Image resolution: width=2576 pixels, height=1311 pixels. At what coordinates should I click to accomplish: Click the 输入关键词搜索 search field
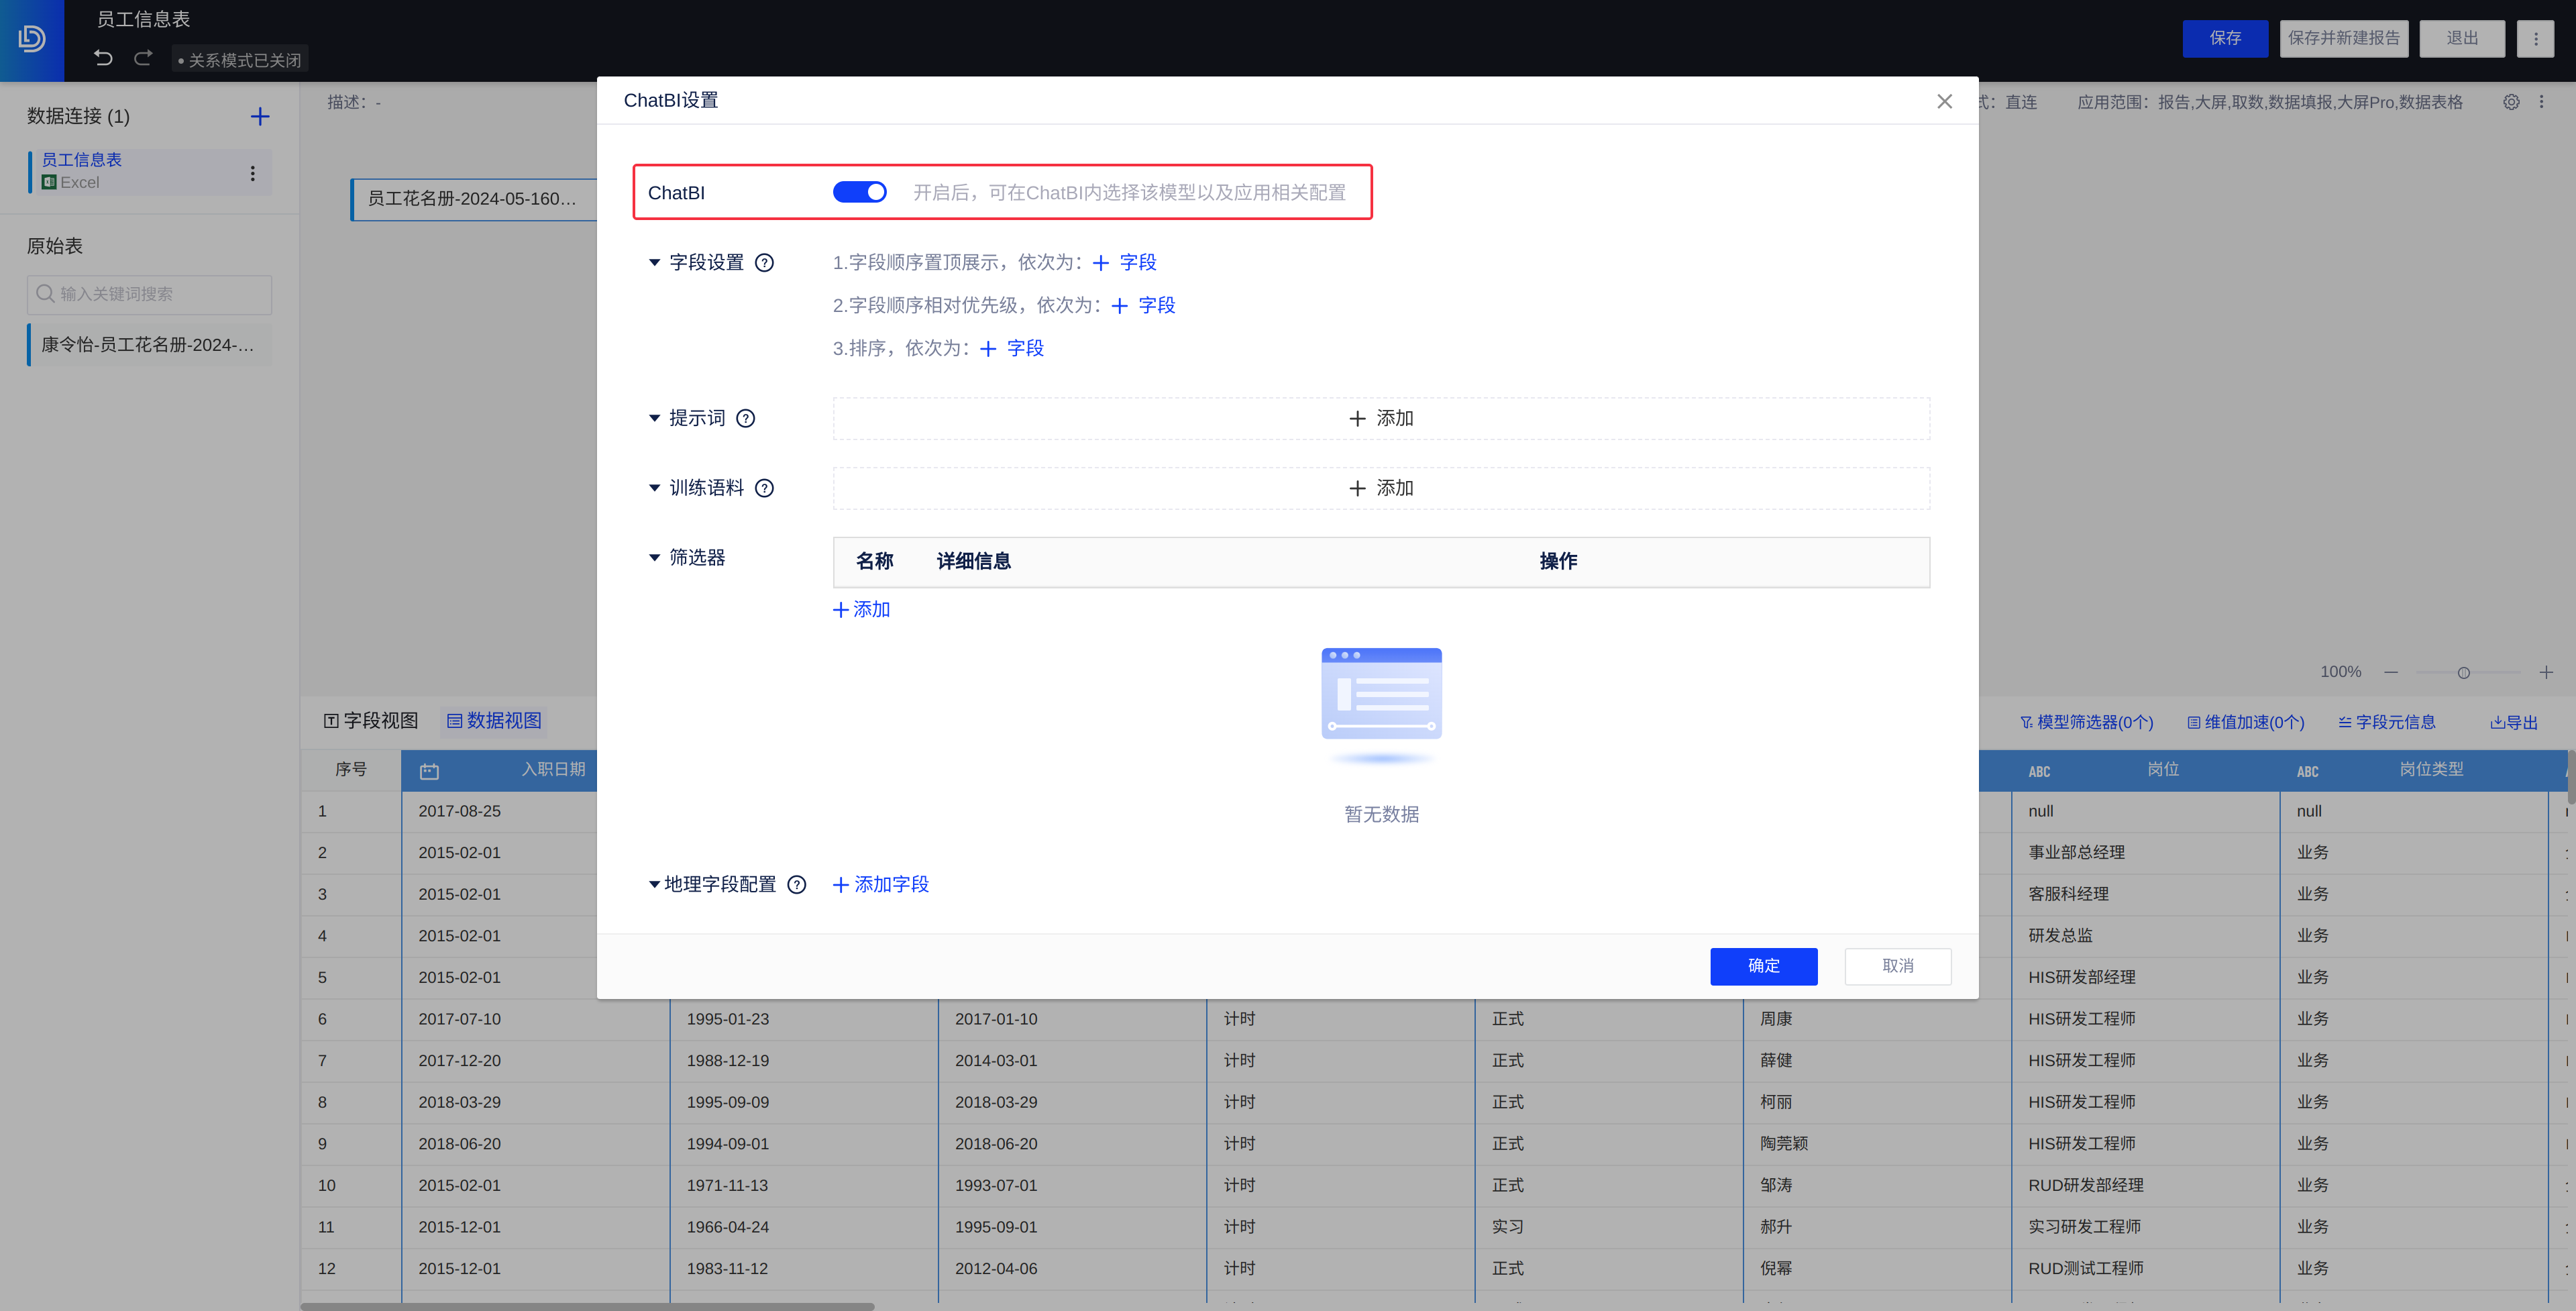(150, 294)
